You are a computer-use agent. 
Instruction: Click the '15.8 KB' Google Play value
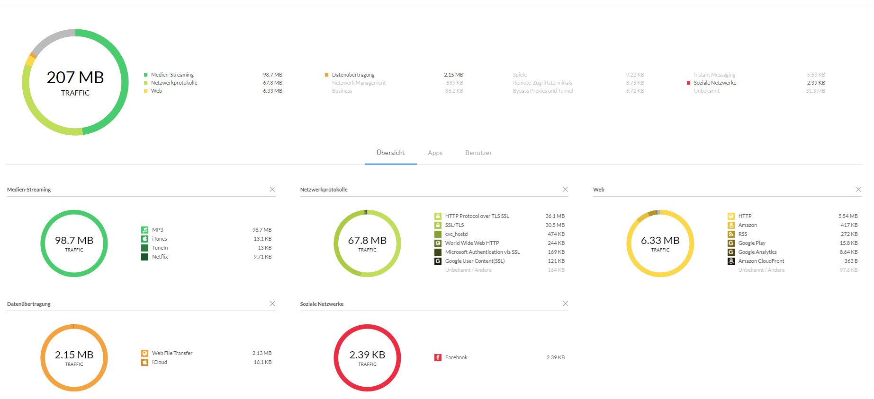point(848,243)
